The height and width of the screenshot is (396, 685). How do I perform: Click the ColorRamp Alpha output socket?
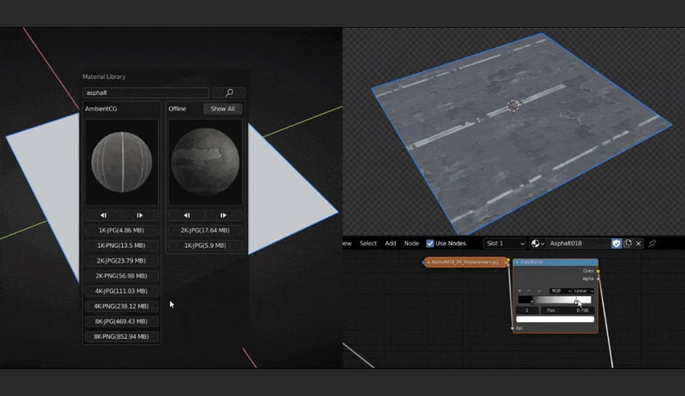click(598, 279)
